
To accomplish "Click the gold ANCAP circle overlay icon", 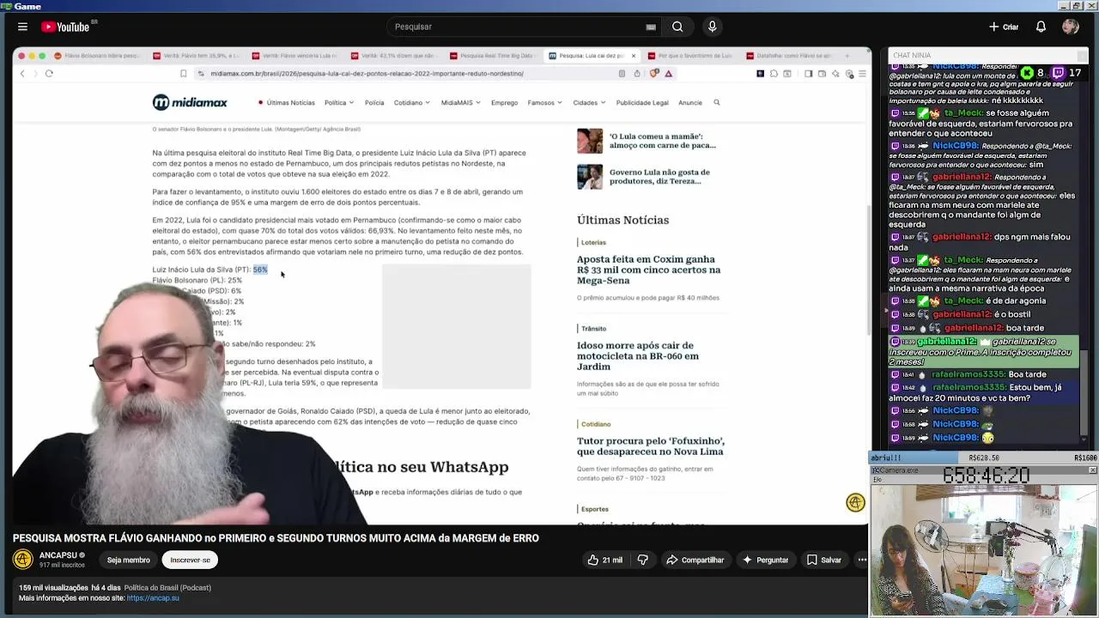I will [855, 503].
